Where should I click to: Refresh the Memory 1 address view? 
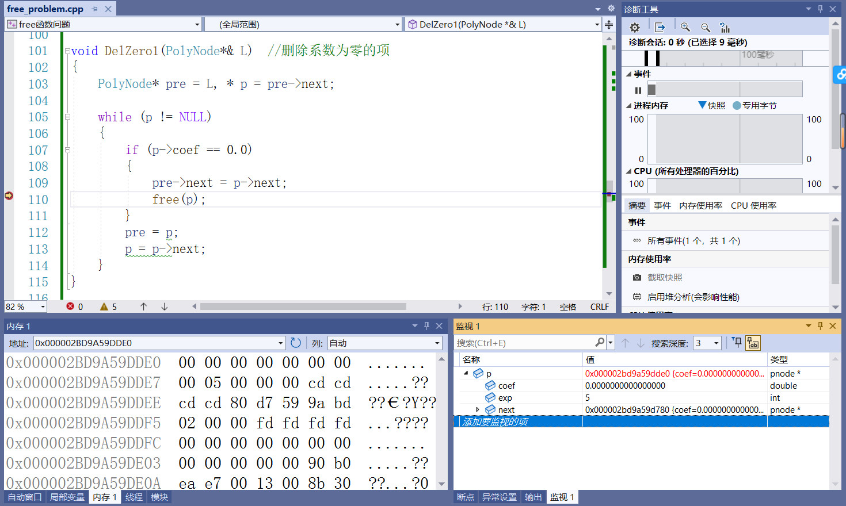[296, 343]
